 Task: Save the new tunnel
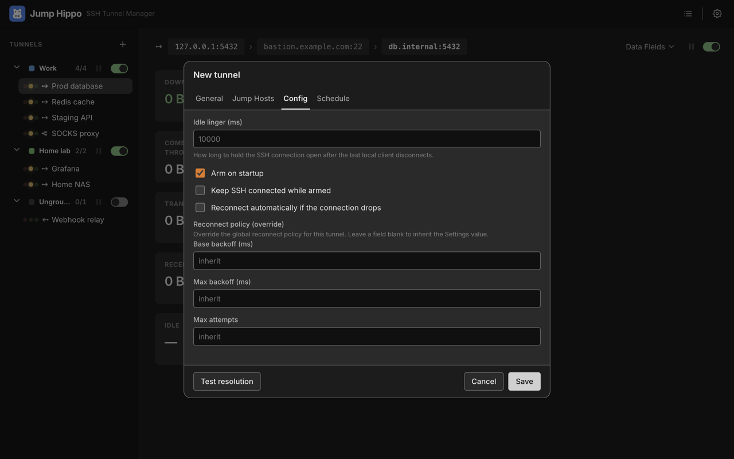tap(524, 382)
